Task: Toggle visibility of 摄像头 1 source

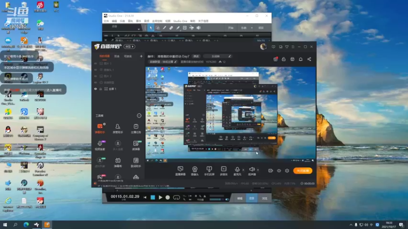Action: [95, 70]
